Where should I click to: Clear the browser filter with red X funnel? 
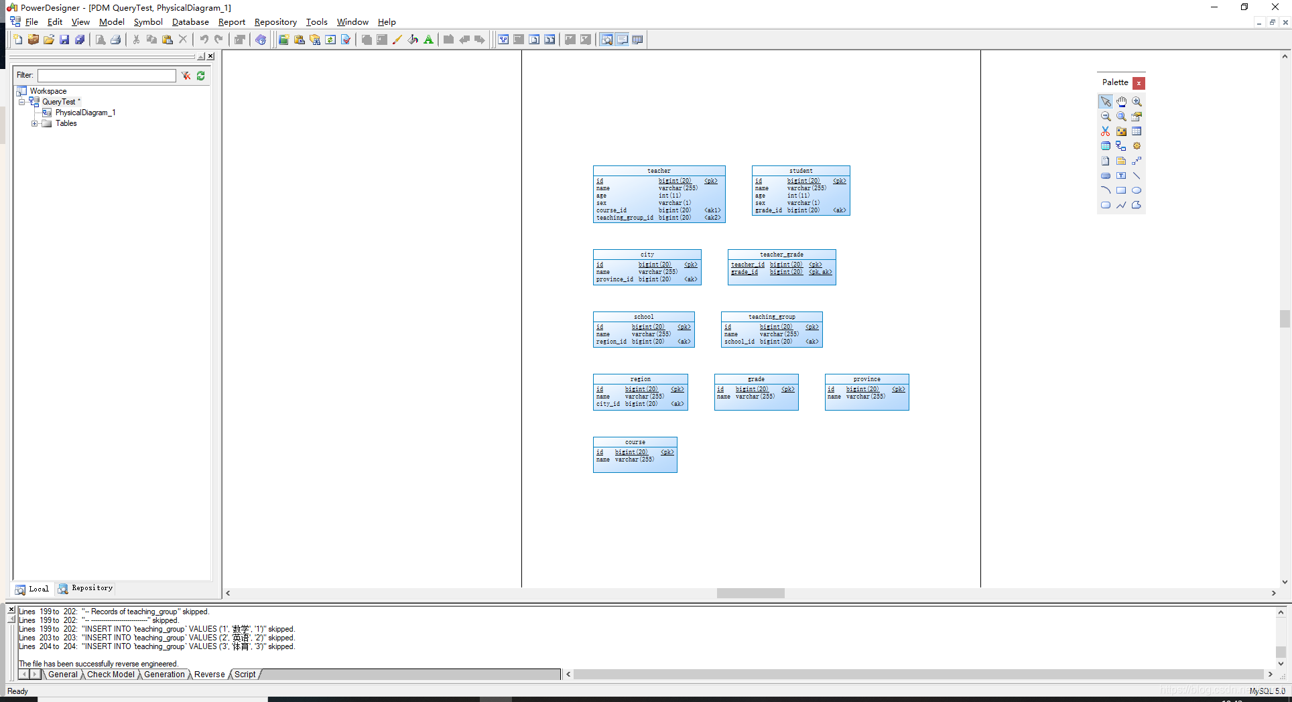[x=186, y=76]
